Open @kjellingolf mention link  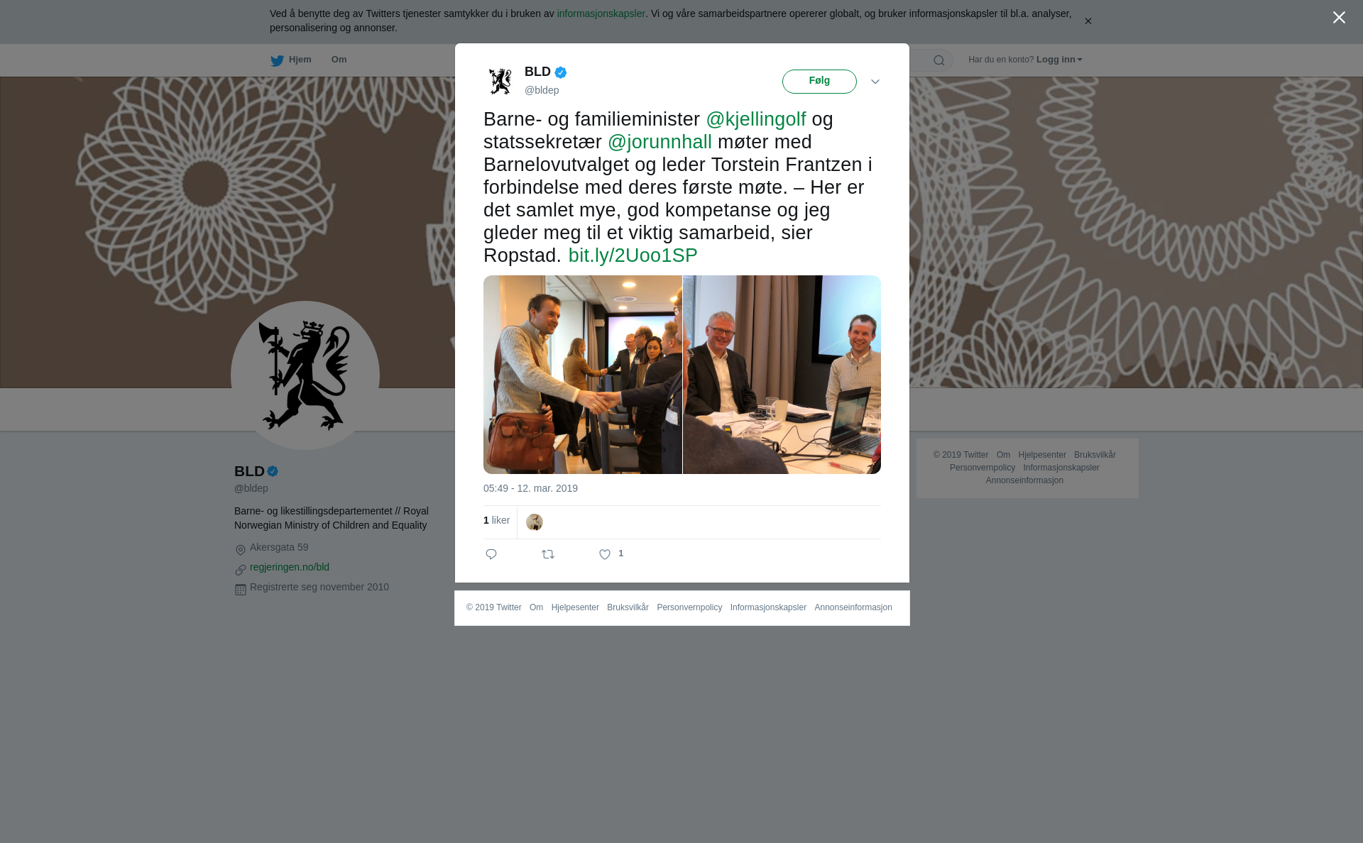[x=756, y=119]
